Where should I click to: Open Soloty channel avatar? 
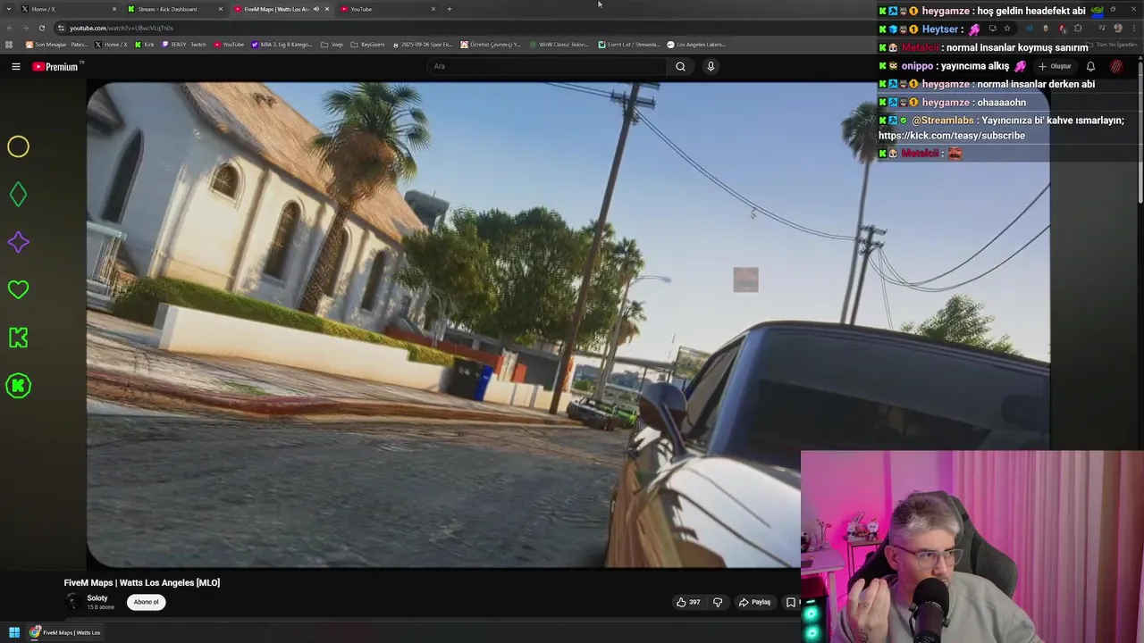[72, 602]
